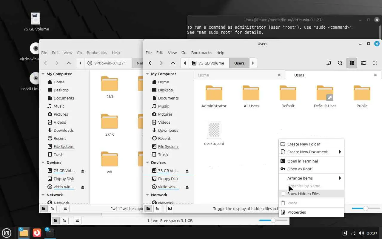Open w8 folder in virtio-win window
The height and width of the screenshot is (239, 382).
[x=110, y=163]
